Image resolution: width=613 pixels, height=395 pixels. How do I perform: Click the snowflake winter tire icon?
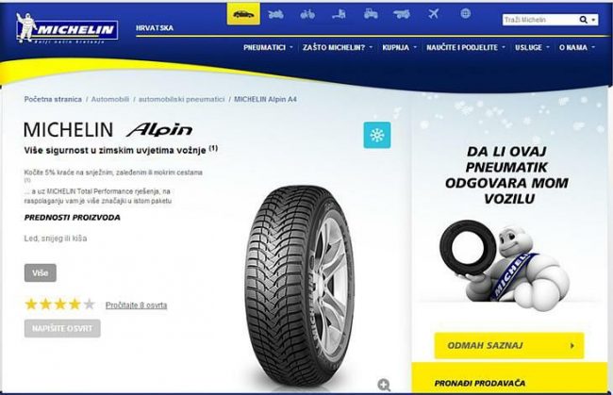[377, 135]
